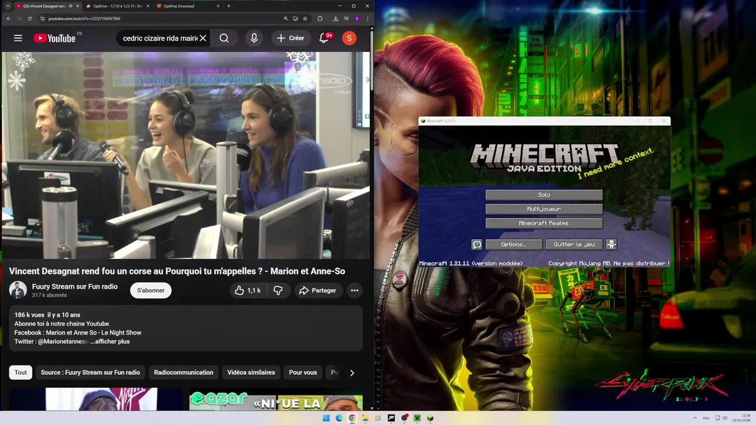Expand the description with afficher plus

(110, 341)
